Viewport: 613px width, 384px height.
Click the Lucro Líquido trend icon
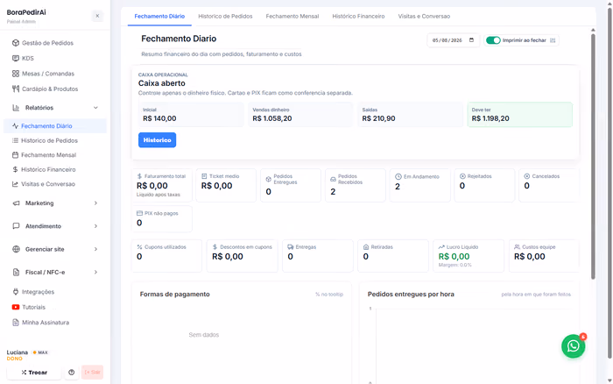click(x=441, y=247)
